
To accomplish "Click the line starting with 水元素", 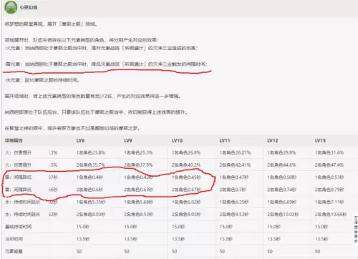I will 42,80.
